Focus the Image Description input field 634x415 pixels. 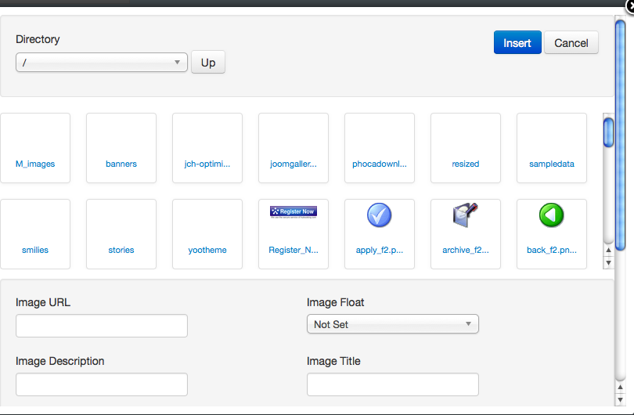click(x=102, y=384)
